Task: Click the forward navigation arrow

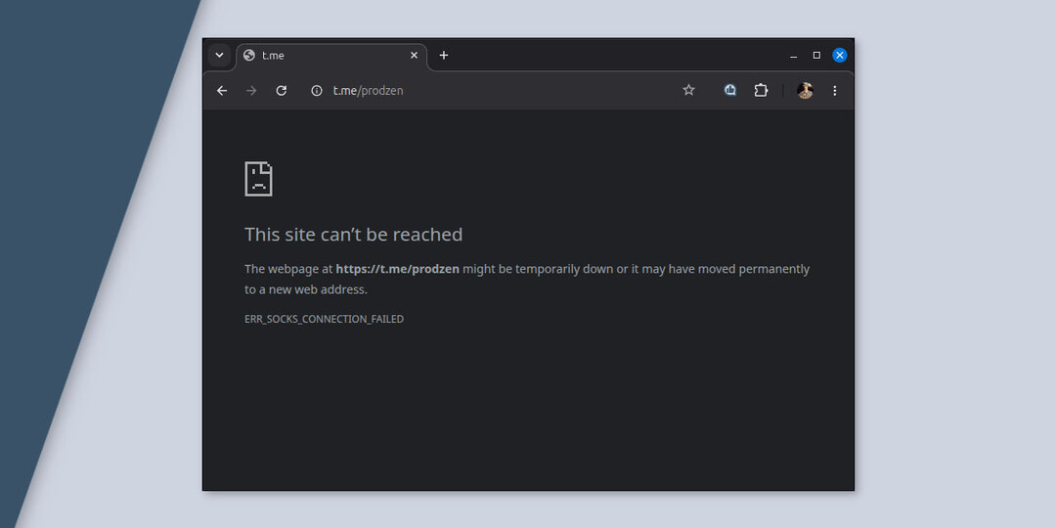Action: [x=252, y=90]
